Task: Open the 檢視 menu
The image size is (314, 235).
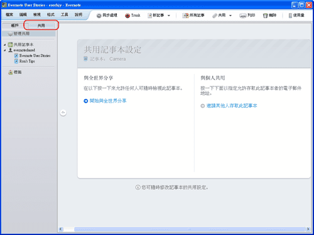Action: [x=37, y=14]
